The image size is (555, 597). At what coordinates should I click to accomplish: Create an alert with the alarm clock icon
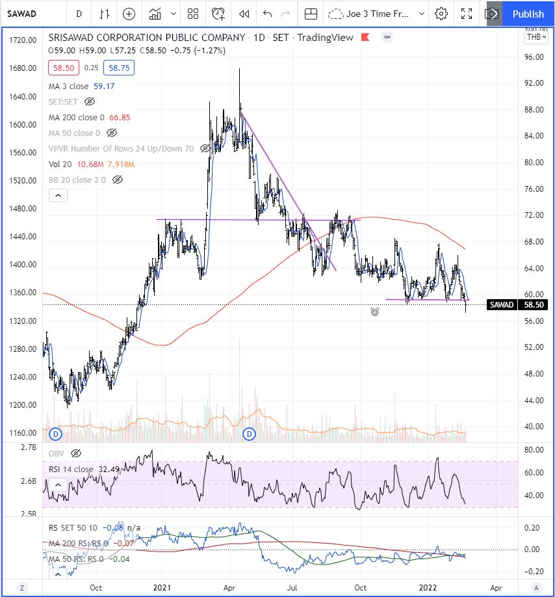(218, 14)
